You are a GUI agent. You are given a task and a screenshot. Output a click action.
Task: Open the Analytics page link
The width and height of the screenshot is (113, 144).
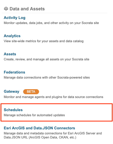12,36
